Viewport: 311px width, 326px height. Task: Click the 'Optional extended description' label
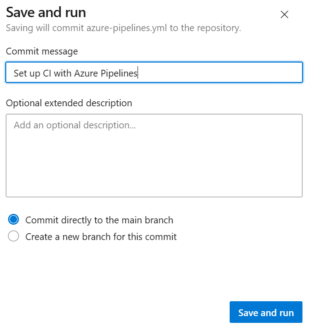(x=69, y=103)
